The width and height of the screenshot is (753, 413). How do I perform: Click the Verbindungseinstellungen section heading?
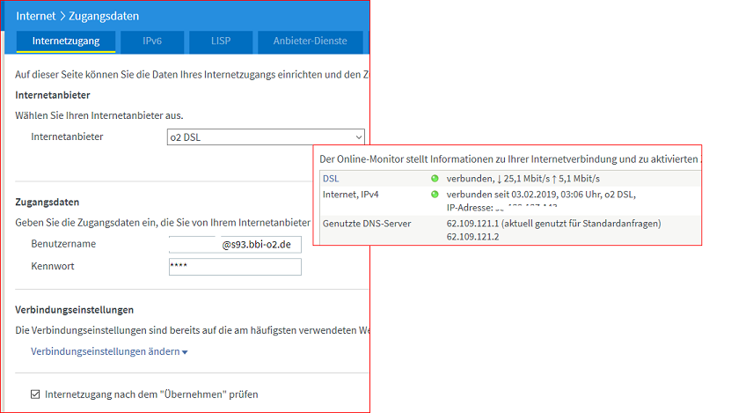click(x=75, y=310)
